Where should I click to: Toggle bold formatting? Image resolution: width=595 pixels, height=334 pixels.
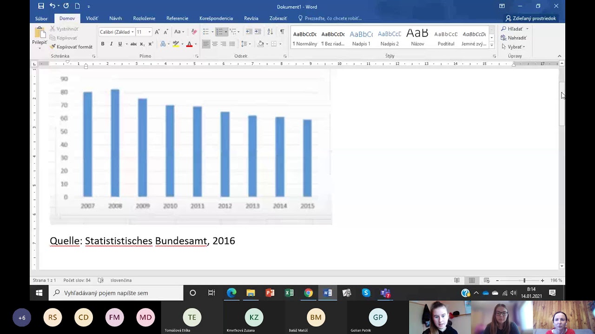tap(103, 44)
